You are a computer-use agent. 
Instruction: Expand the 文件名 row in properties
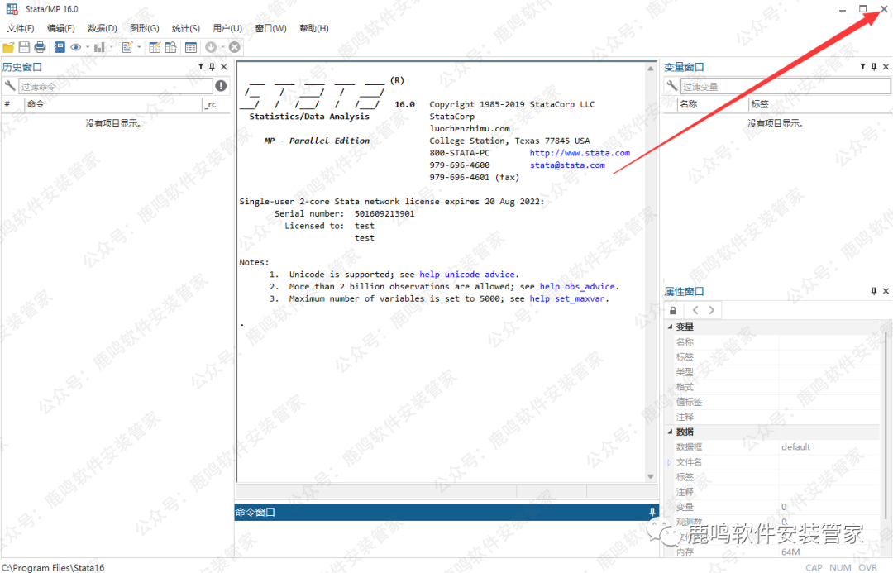point(670,462)
